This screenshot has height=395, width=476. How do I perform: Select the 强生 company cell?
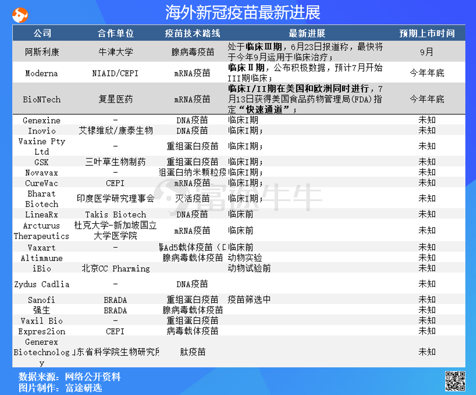(x=41, y=310)
